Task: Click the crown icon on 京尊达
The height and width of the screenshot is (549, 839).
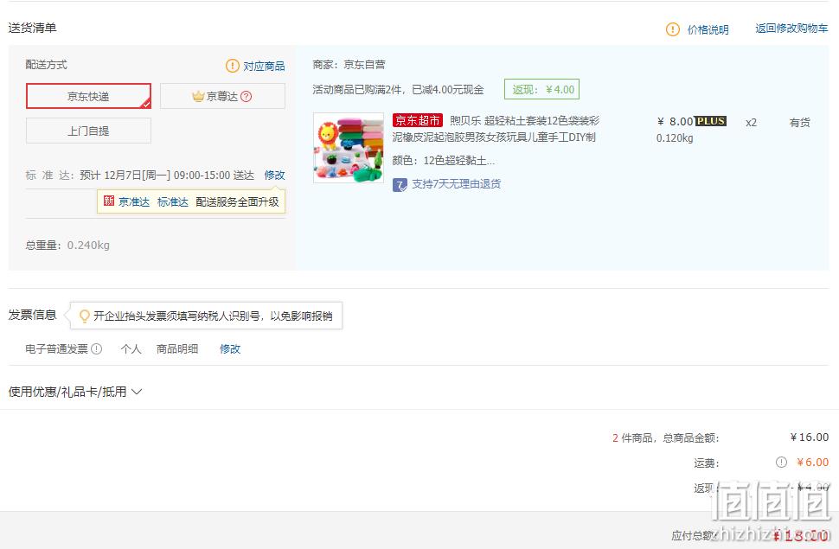Action: (198, 96)
